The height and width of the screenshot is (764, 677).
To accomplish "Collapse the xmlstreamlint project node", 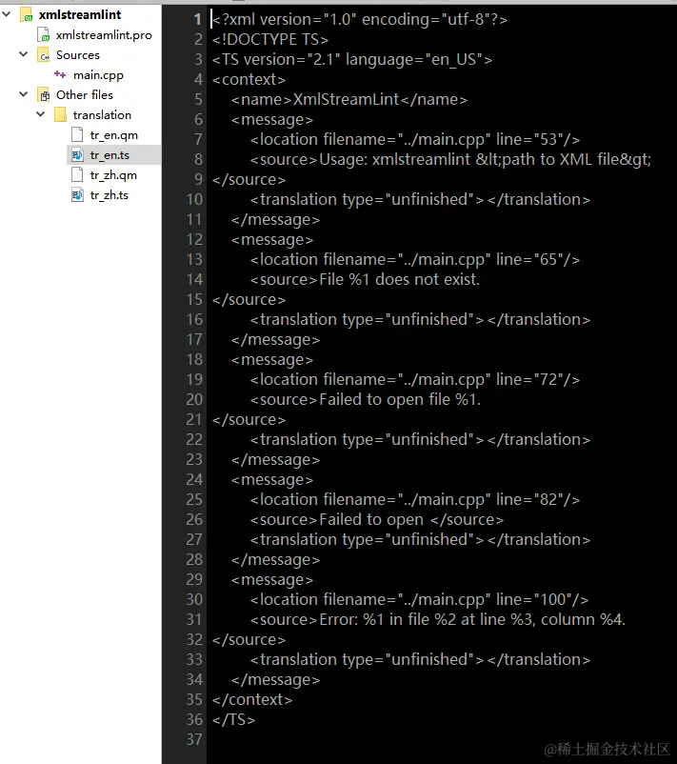I will pyautogui.click(x=7, y=14).
